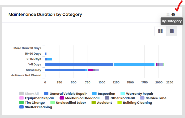Switch to the four-square grid view
The image size is (185, 118).
[160, 31]
